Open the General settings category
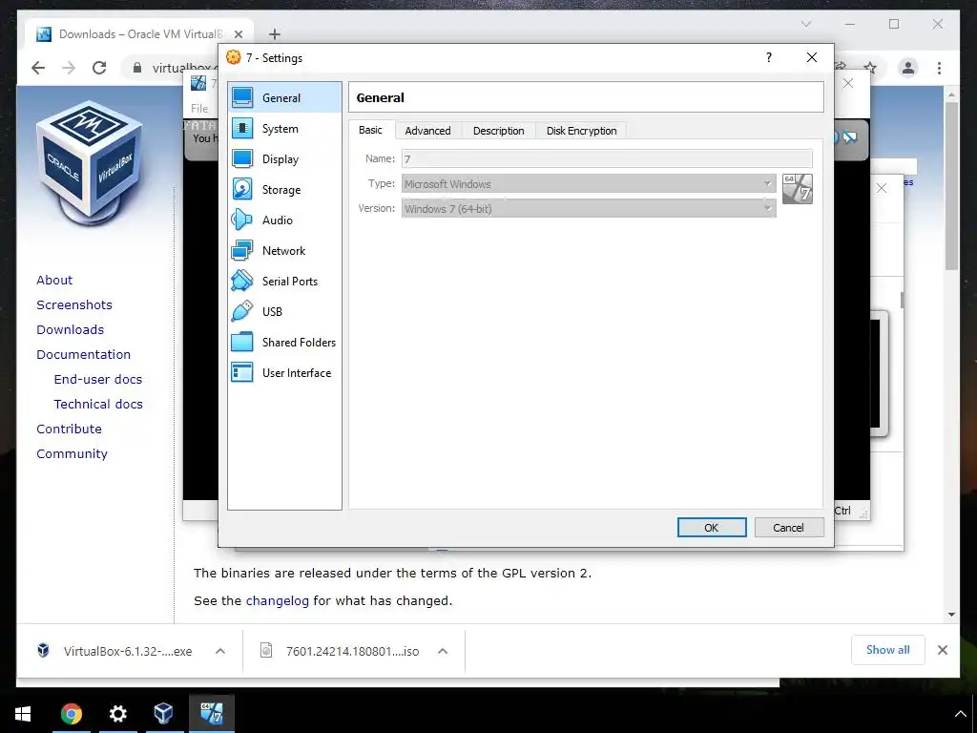The image size is (977, 733). [284, 98]
